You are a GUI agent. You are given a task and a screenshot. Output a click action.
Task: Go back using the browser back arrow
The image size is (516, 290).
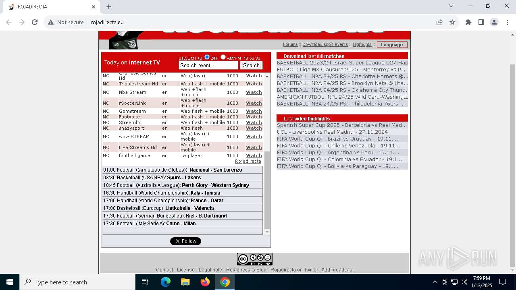pos(9,22)
